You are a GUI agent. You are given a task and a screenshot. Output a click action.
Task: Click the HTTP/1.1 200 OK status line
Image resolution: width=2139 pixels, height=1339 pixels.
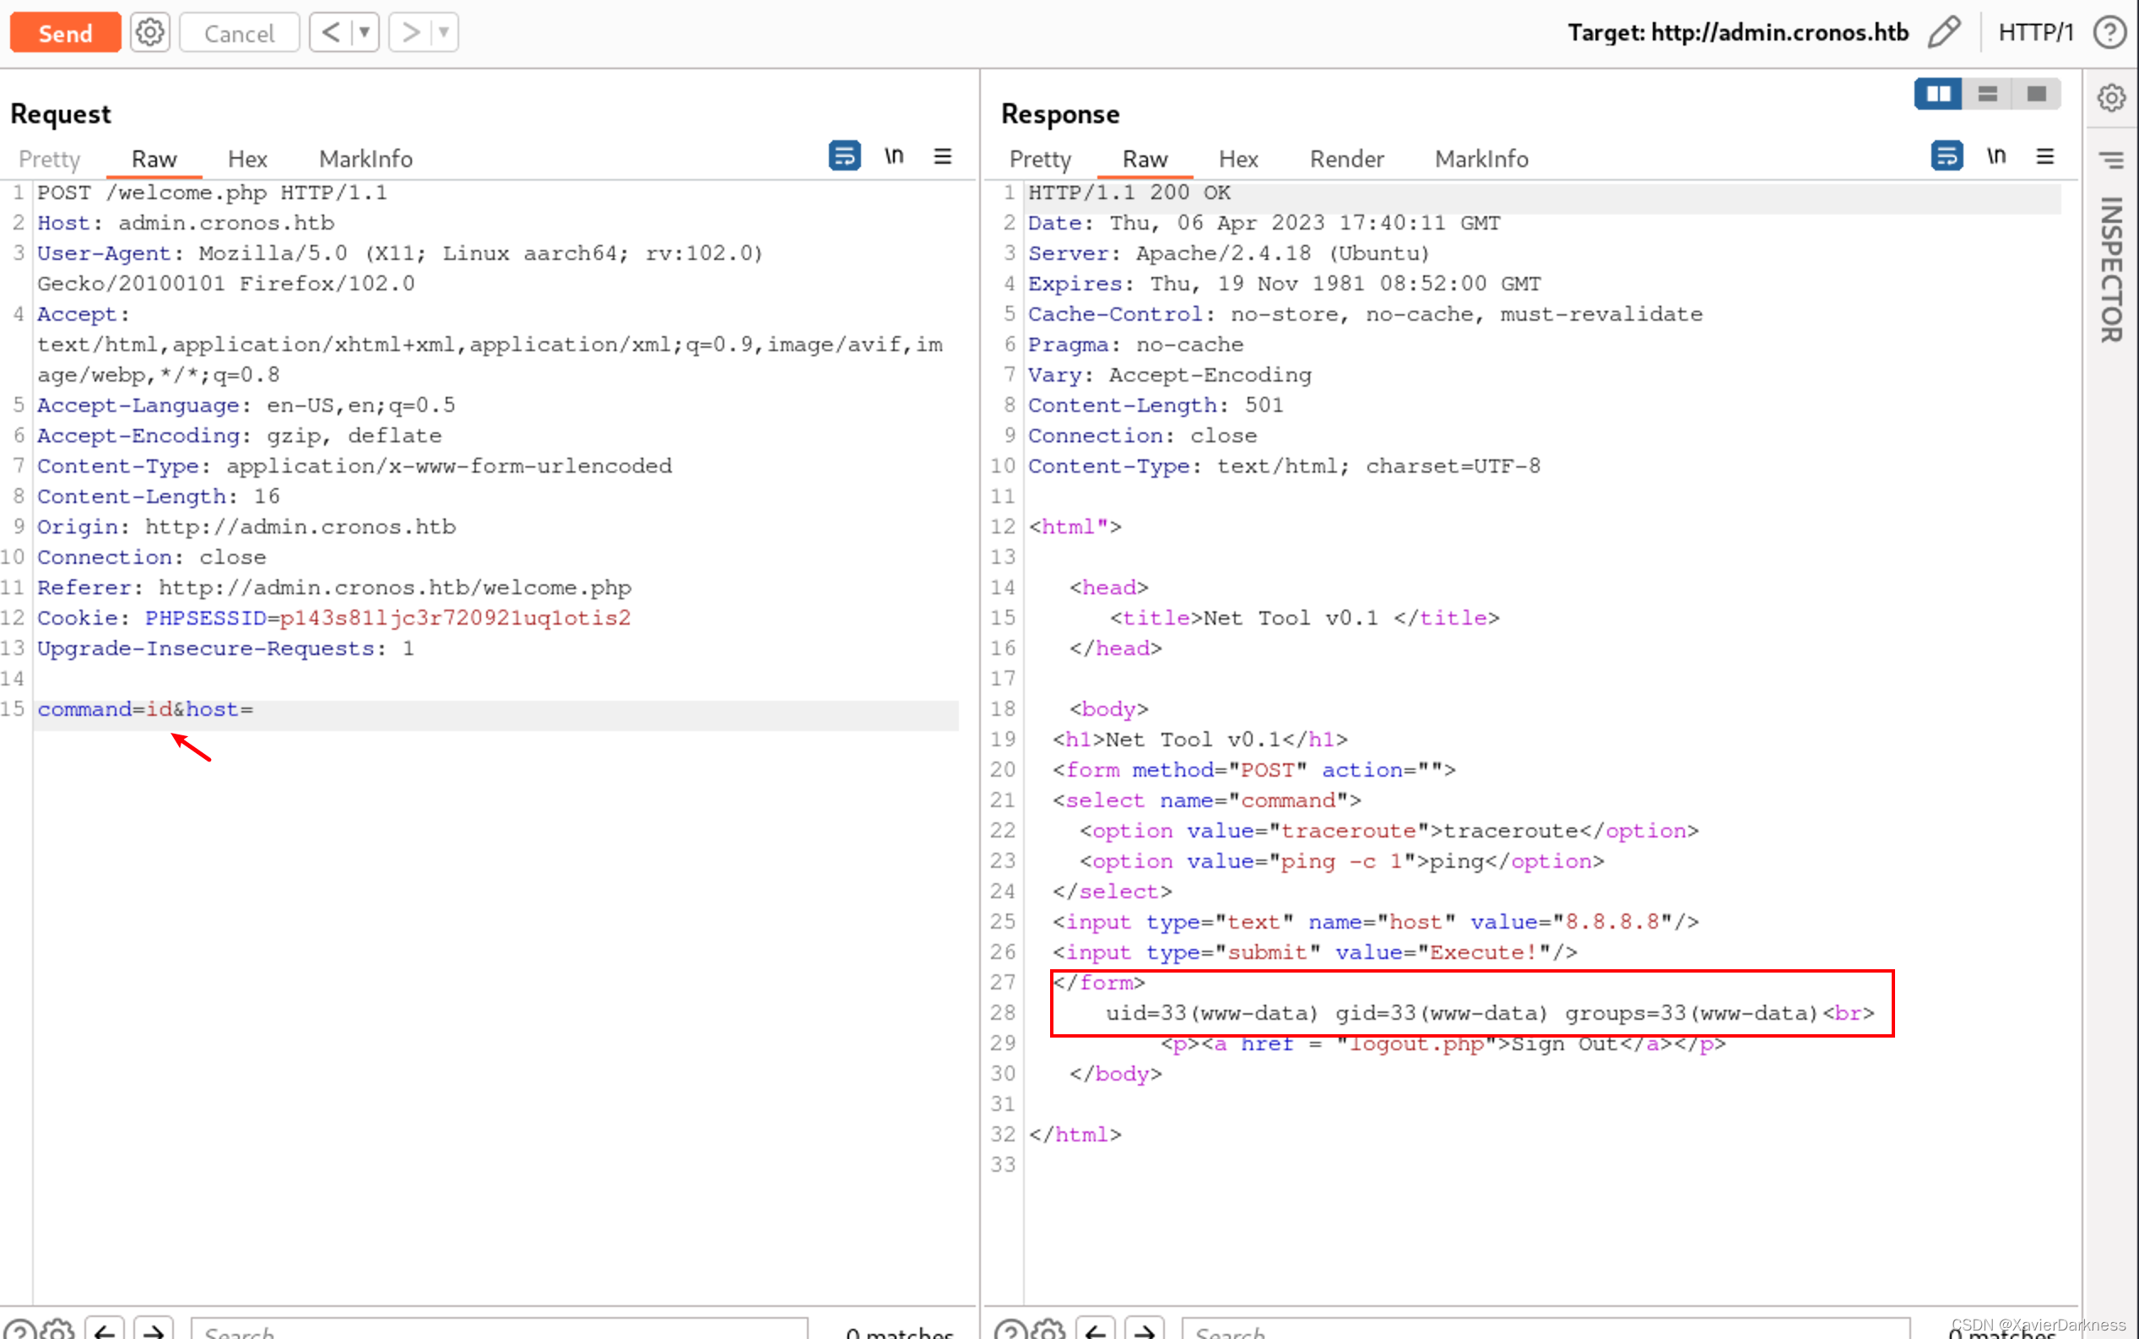click(x=1129, y=192)
